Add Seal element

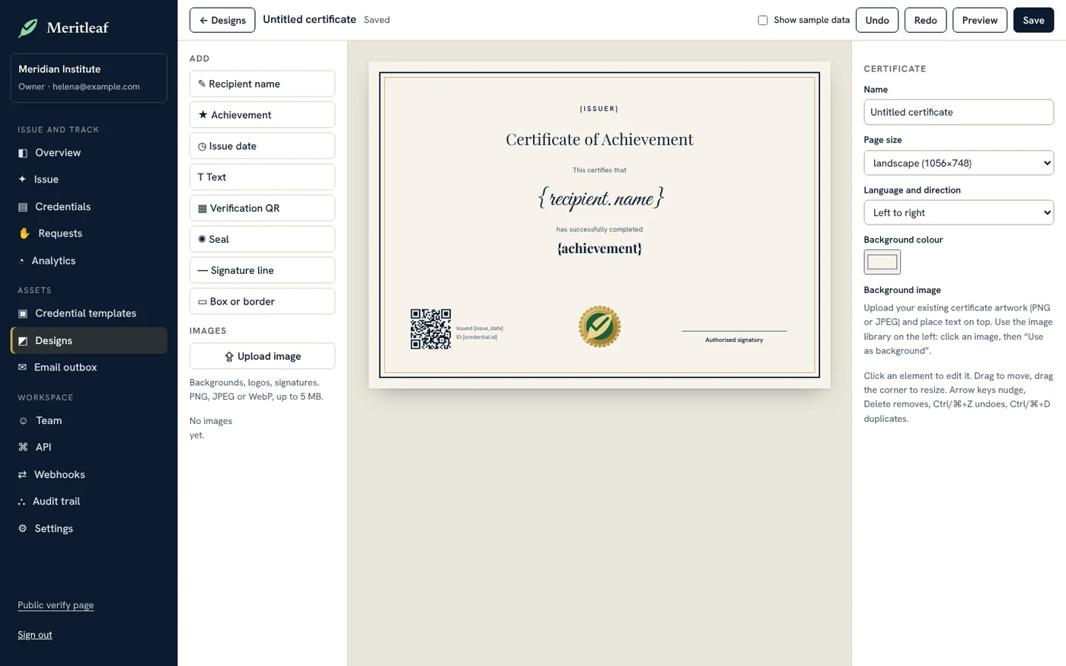pyautogui.click(x=262, y=239)
